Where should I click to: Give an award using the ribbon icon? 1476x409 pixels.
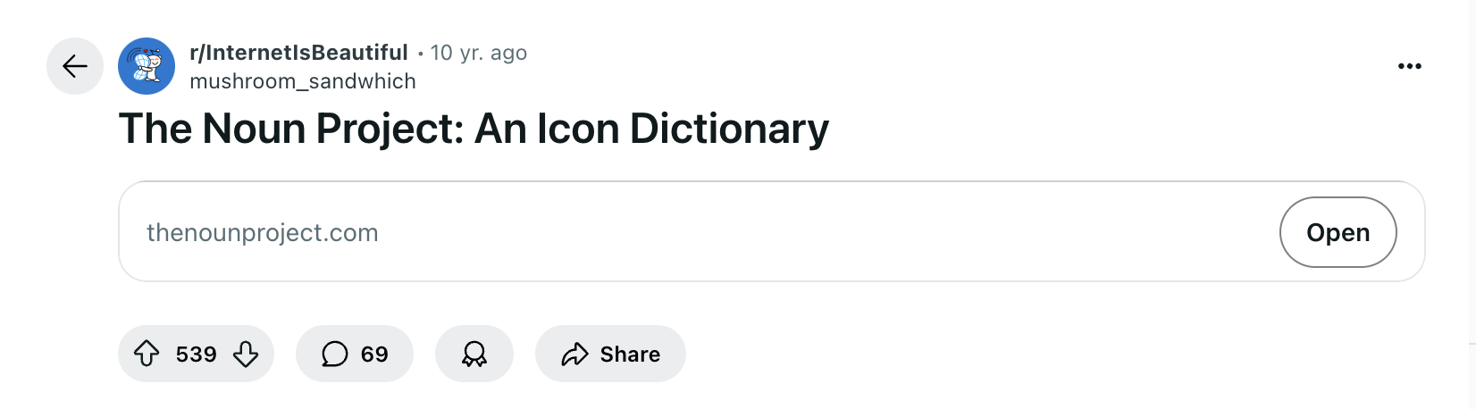point(474,355)
